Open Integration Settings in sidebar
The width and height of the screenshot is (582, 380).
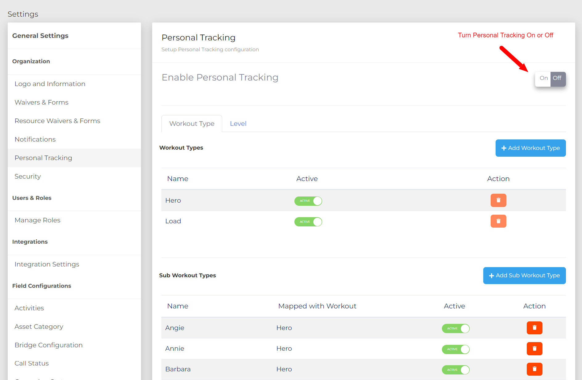point(47,264)
